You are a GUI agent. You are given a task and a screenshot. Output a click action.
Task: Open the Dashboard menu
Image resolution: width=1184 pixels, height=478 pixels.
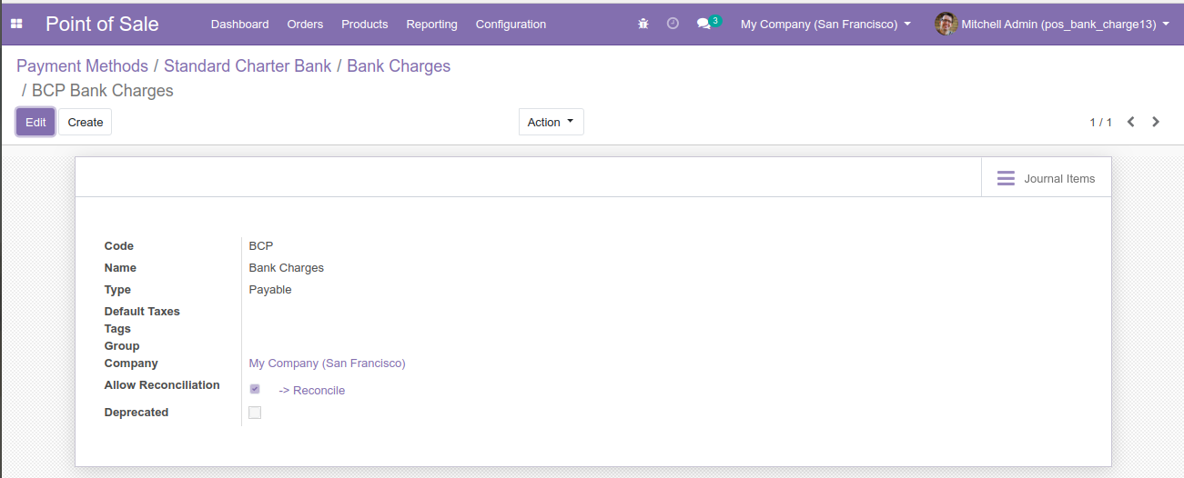(x=239, y=24)
